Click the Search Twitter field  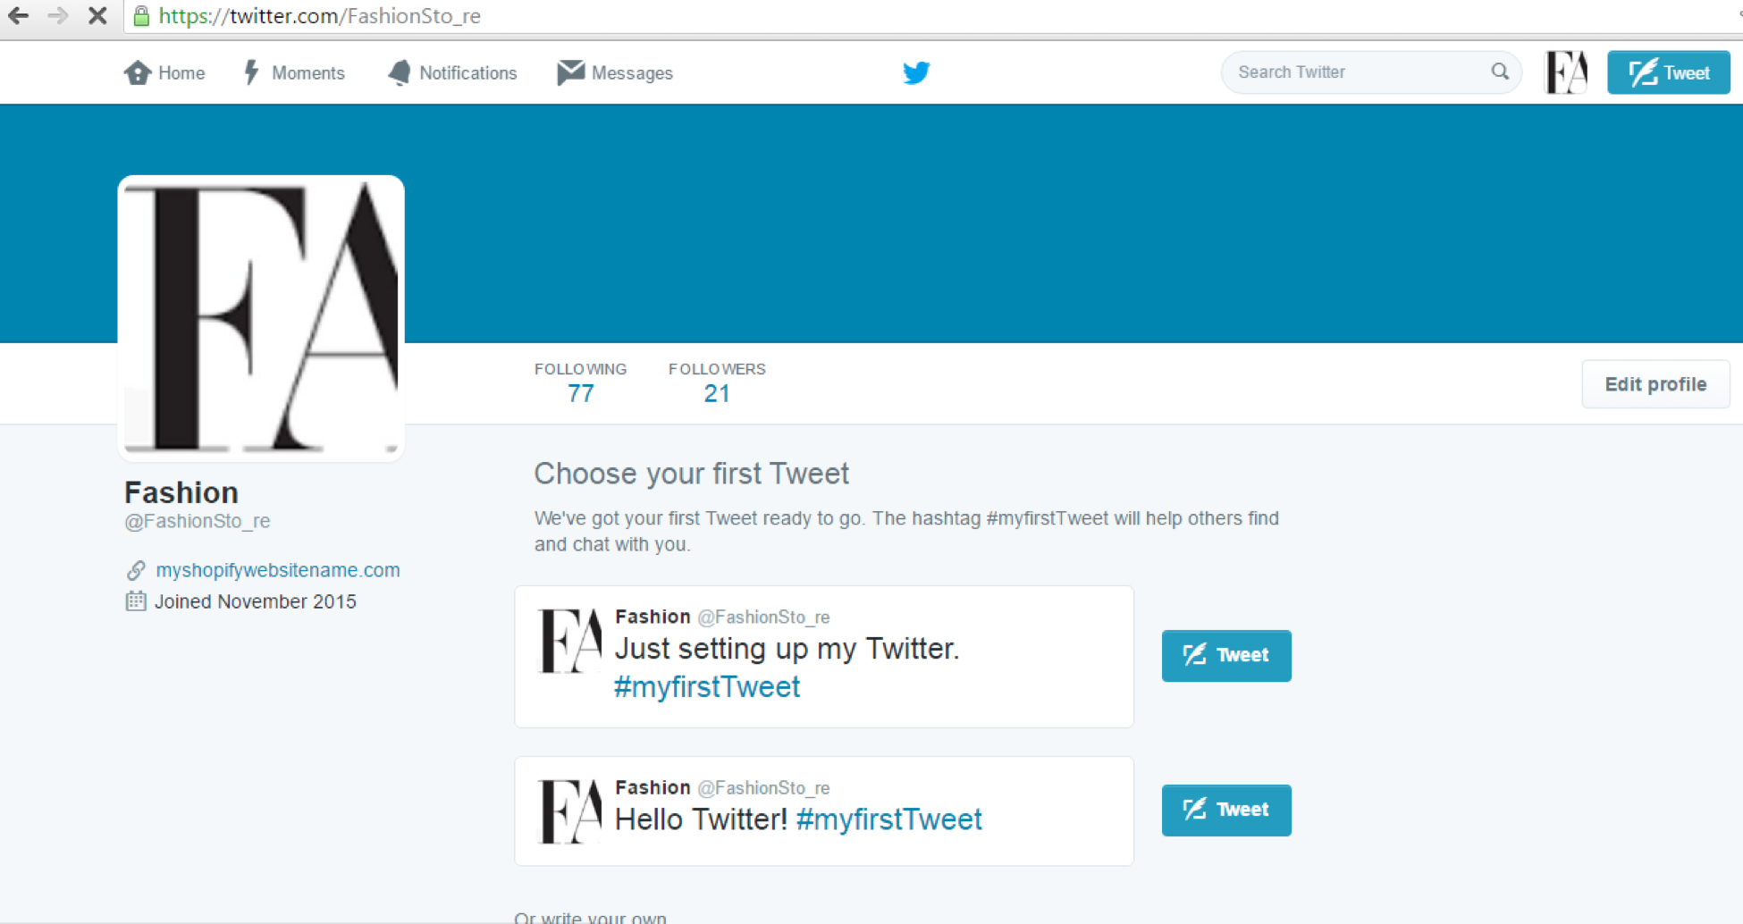(x=1371, y=71)
